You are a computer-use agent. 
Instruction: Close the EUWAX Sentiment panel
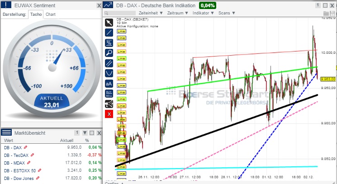click(x=99, y=5)
